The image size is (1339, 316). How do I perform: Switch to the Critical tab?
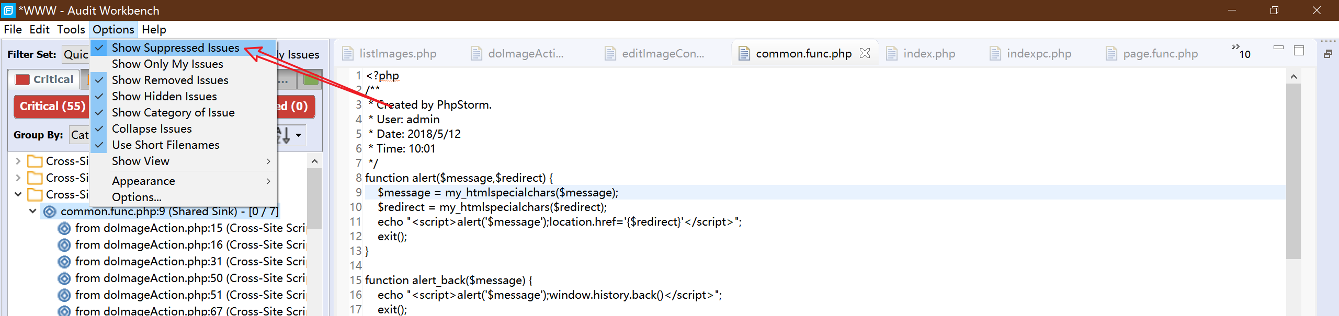point(44,79)
